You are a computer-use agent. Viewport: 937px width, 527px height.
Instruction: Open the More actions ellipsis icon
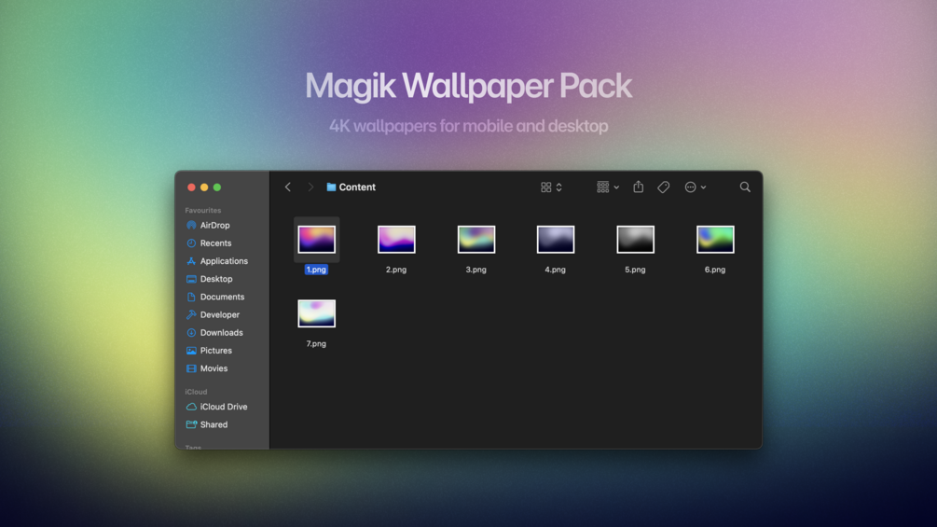pyautogui.click(x=690, y=187)
